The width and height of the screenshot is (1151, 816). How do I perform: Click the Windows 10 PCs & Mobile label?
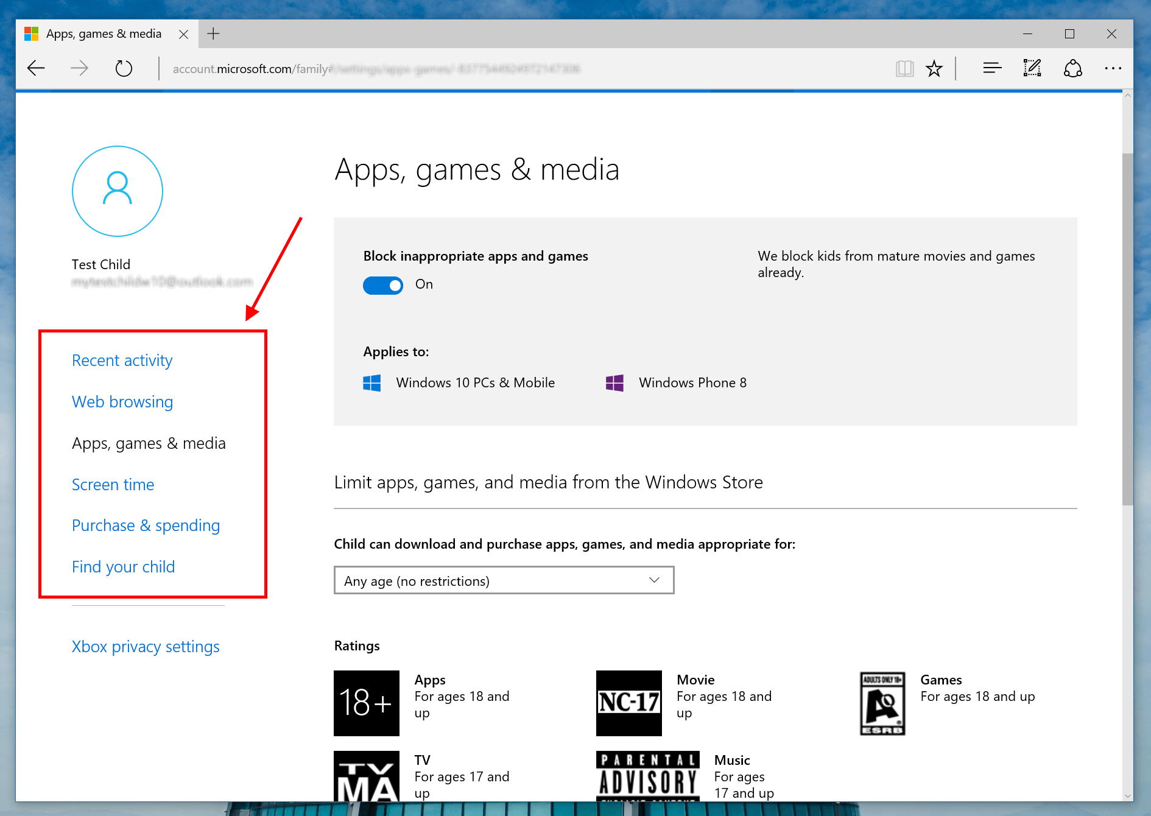click(475, 383)
